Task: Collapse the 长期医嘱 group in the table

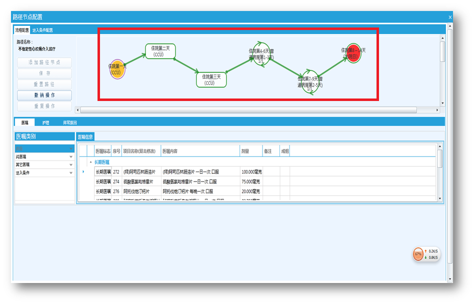Action: pos(90,162)
